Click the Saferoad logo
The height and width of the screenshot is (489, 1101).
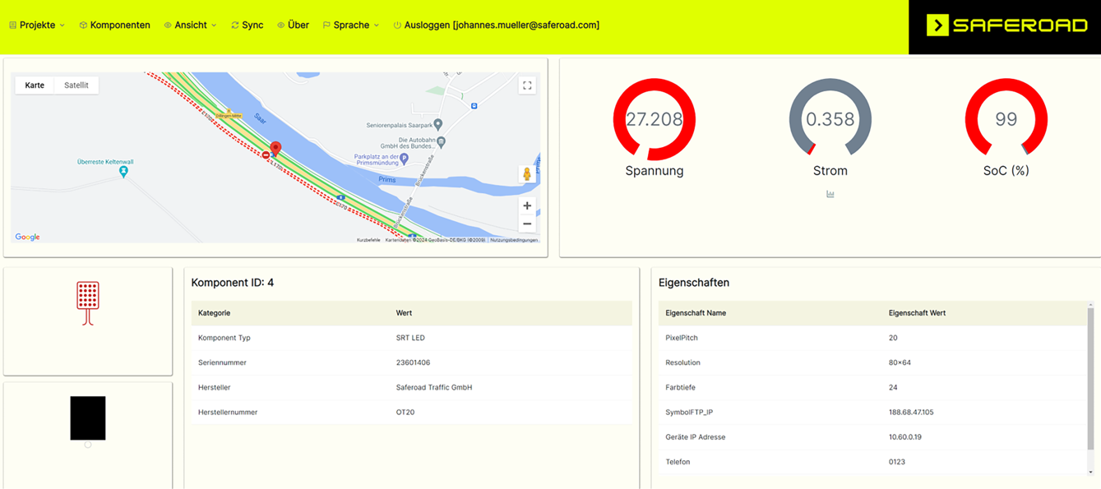(x=1006, y=25)
